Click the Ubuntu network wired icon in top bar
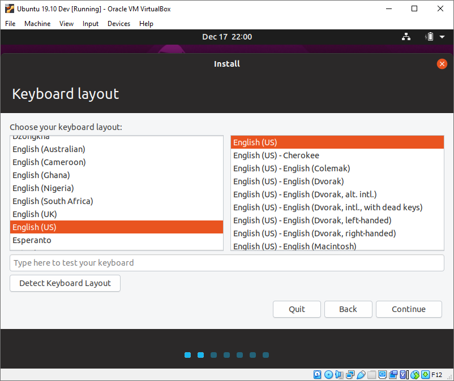This screenshot has width=454, height=381. coord(406,37)
